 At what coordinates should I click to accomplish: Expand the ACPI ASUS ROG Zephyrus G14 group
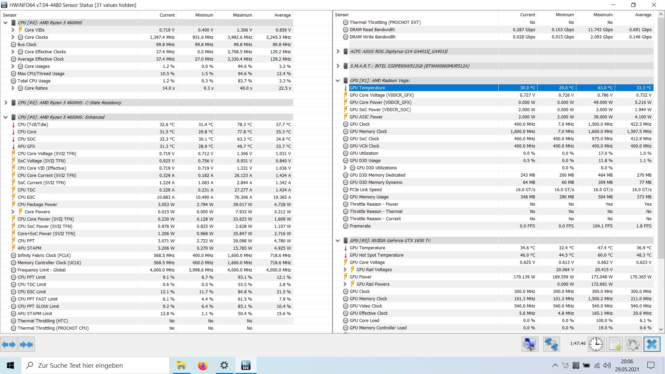tap(338, 52)
